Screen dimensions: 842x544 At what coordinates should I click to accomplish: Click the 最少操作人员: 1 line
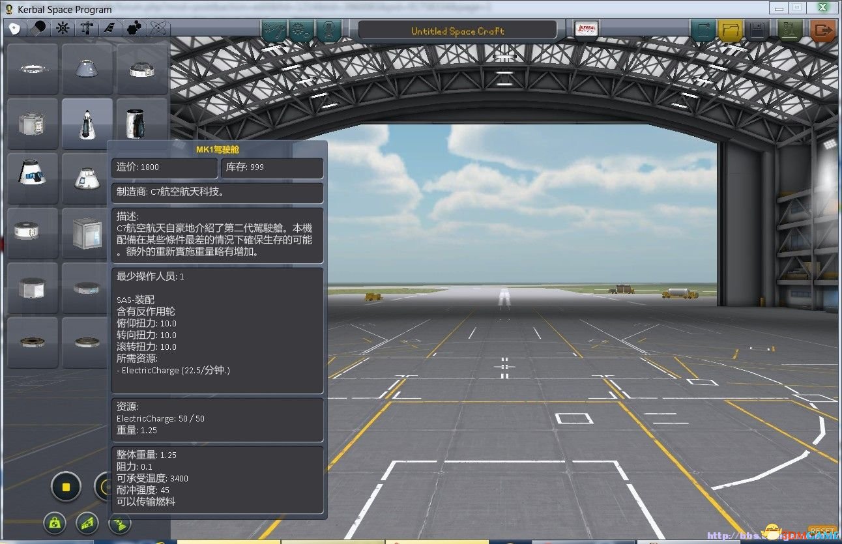(x=150, y=276)
